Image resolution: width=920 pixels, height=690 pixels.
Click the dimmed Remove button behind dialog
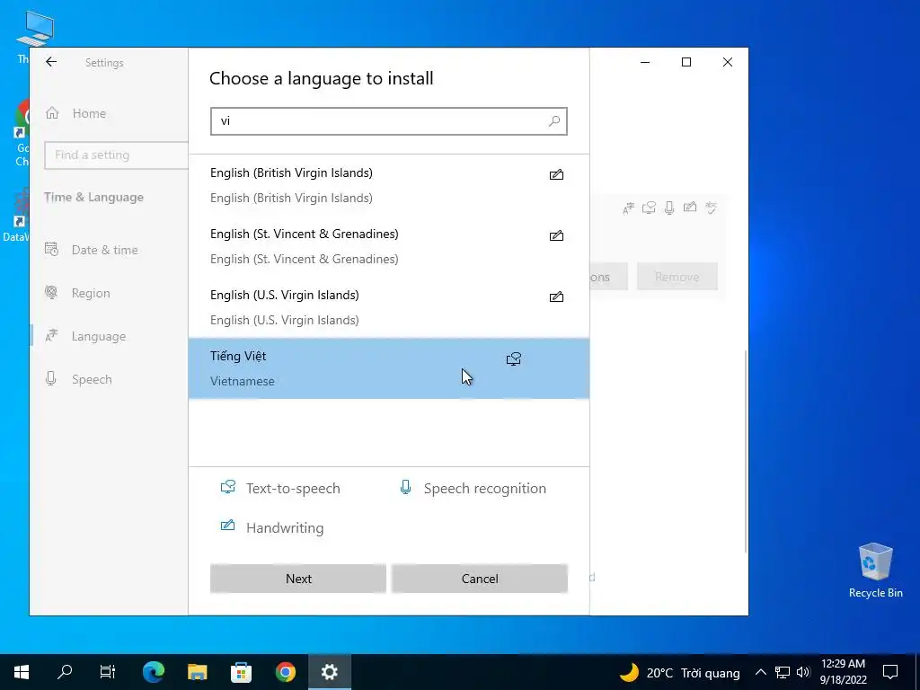(x=677, y=277)
